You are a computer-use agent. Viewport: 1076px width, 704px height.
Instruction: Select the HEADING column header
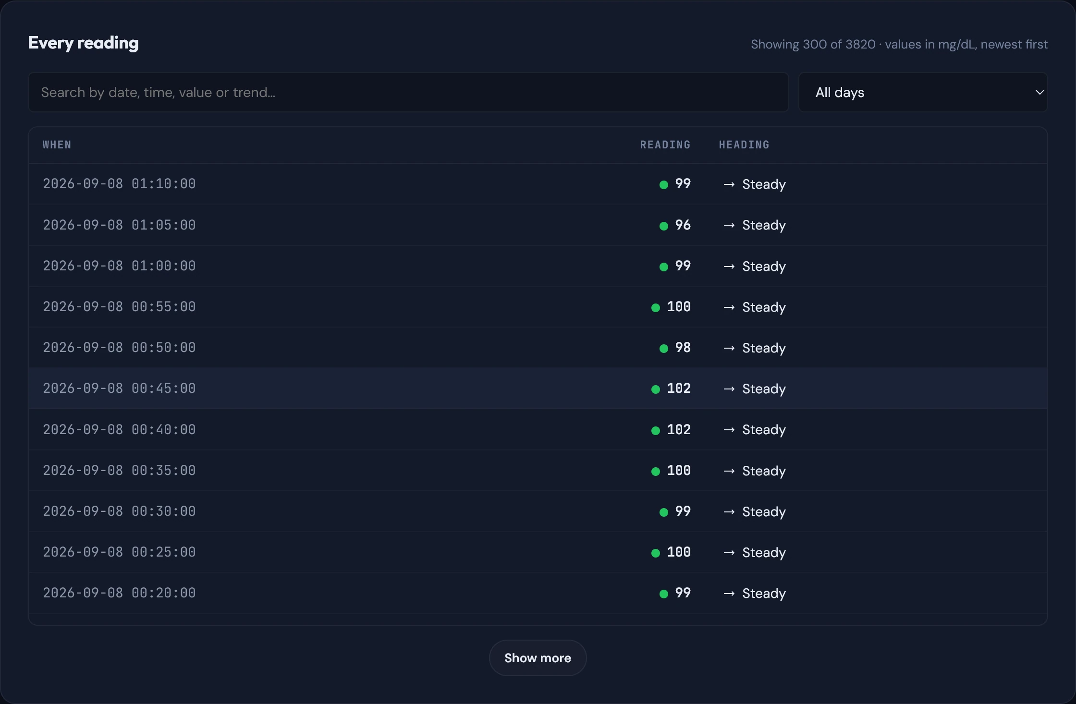(744, 145)
